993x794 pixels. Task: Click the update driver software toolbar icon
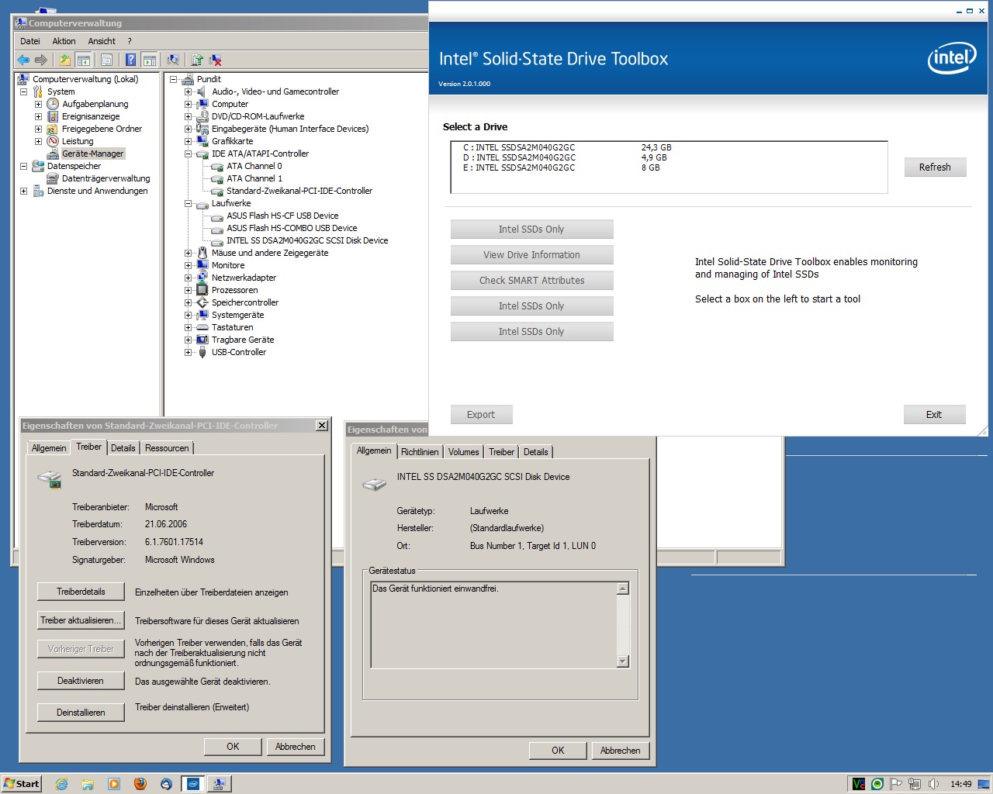pos(197,60)
